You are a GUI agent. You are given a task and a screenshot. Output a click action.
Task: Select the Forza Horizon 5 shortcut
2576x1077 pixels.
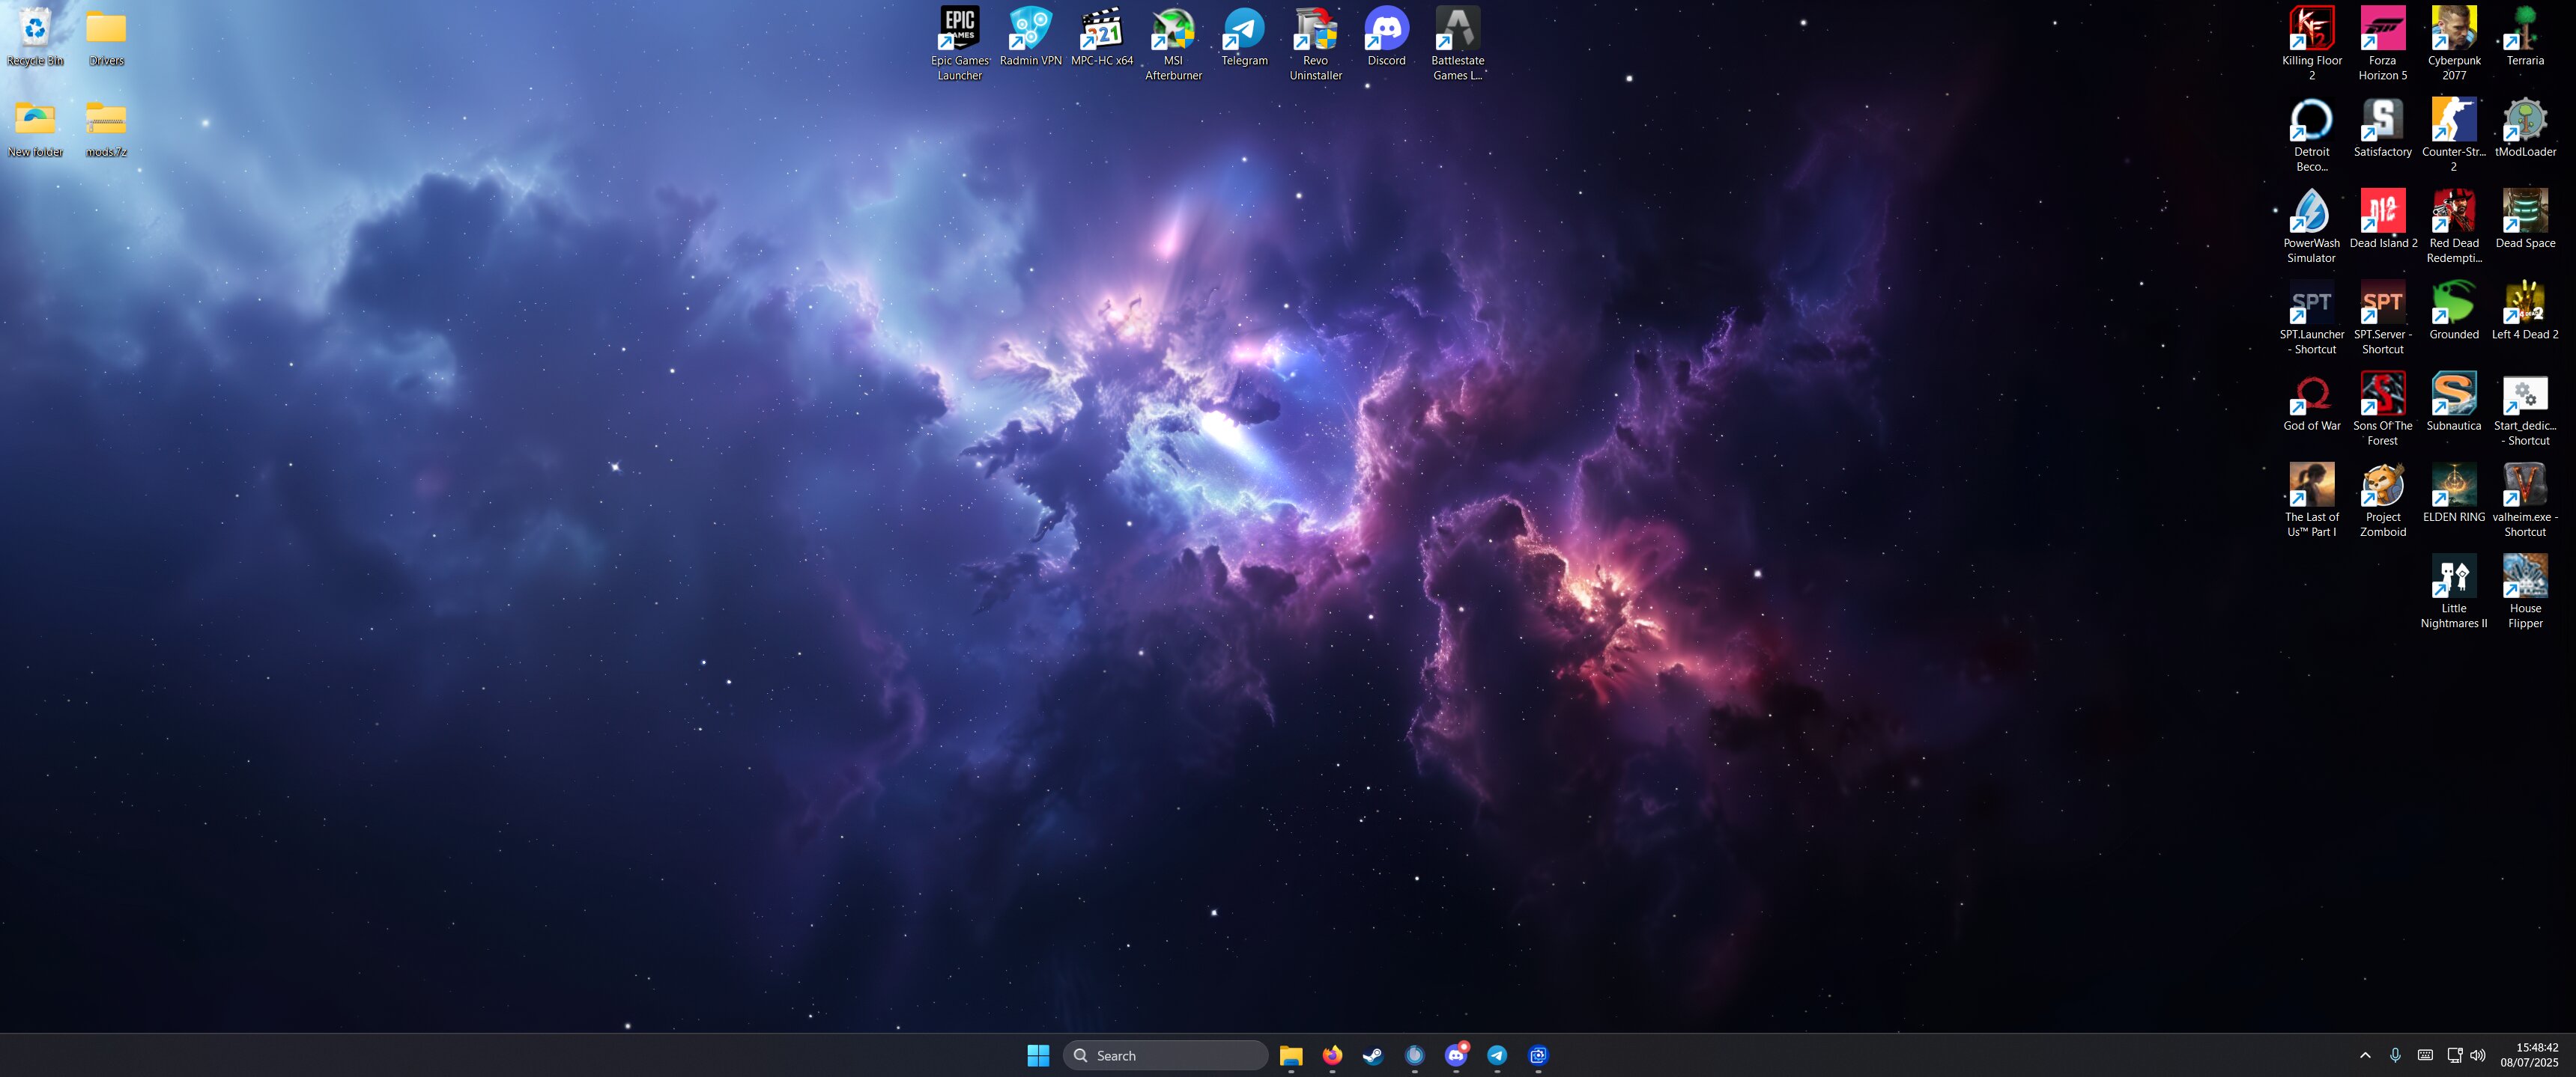[2382, 43]
